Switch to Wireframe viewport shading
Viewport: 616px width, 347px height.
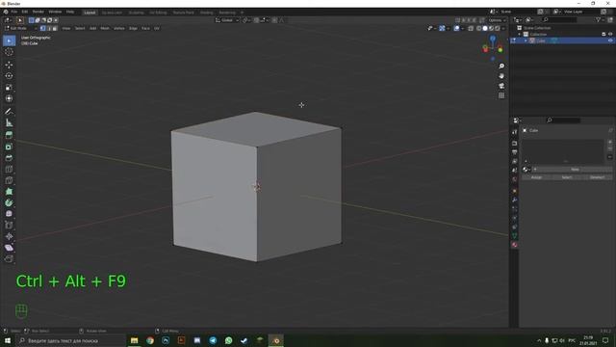[479, 28]
